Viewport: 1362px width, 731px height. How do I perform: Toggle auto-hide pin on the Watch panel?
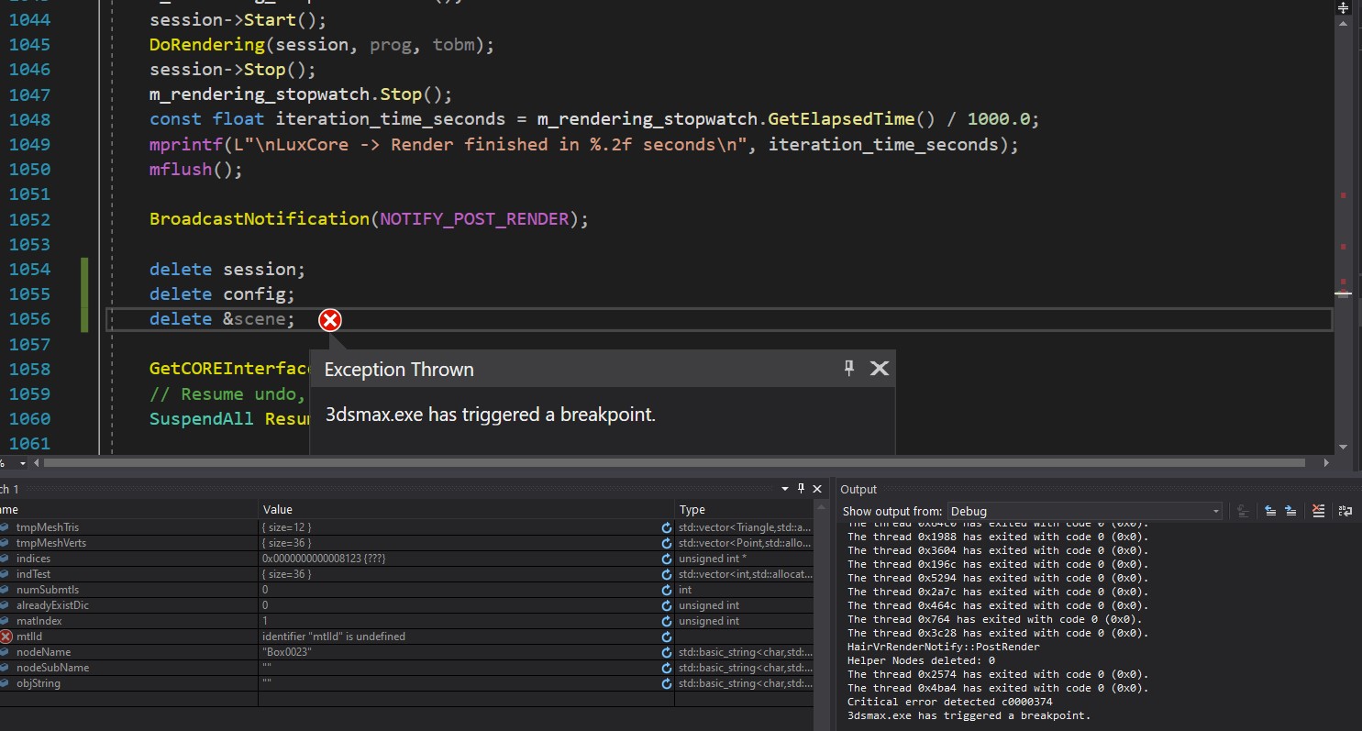pos(801,489)
